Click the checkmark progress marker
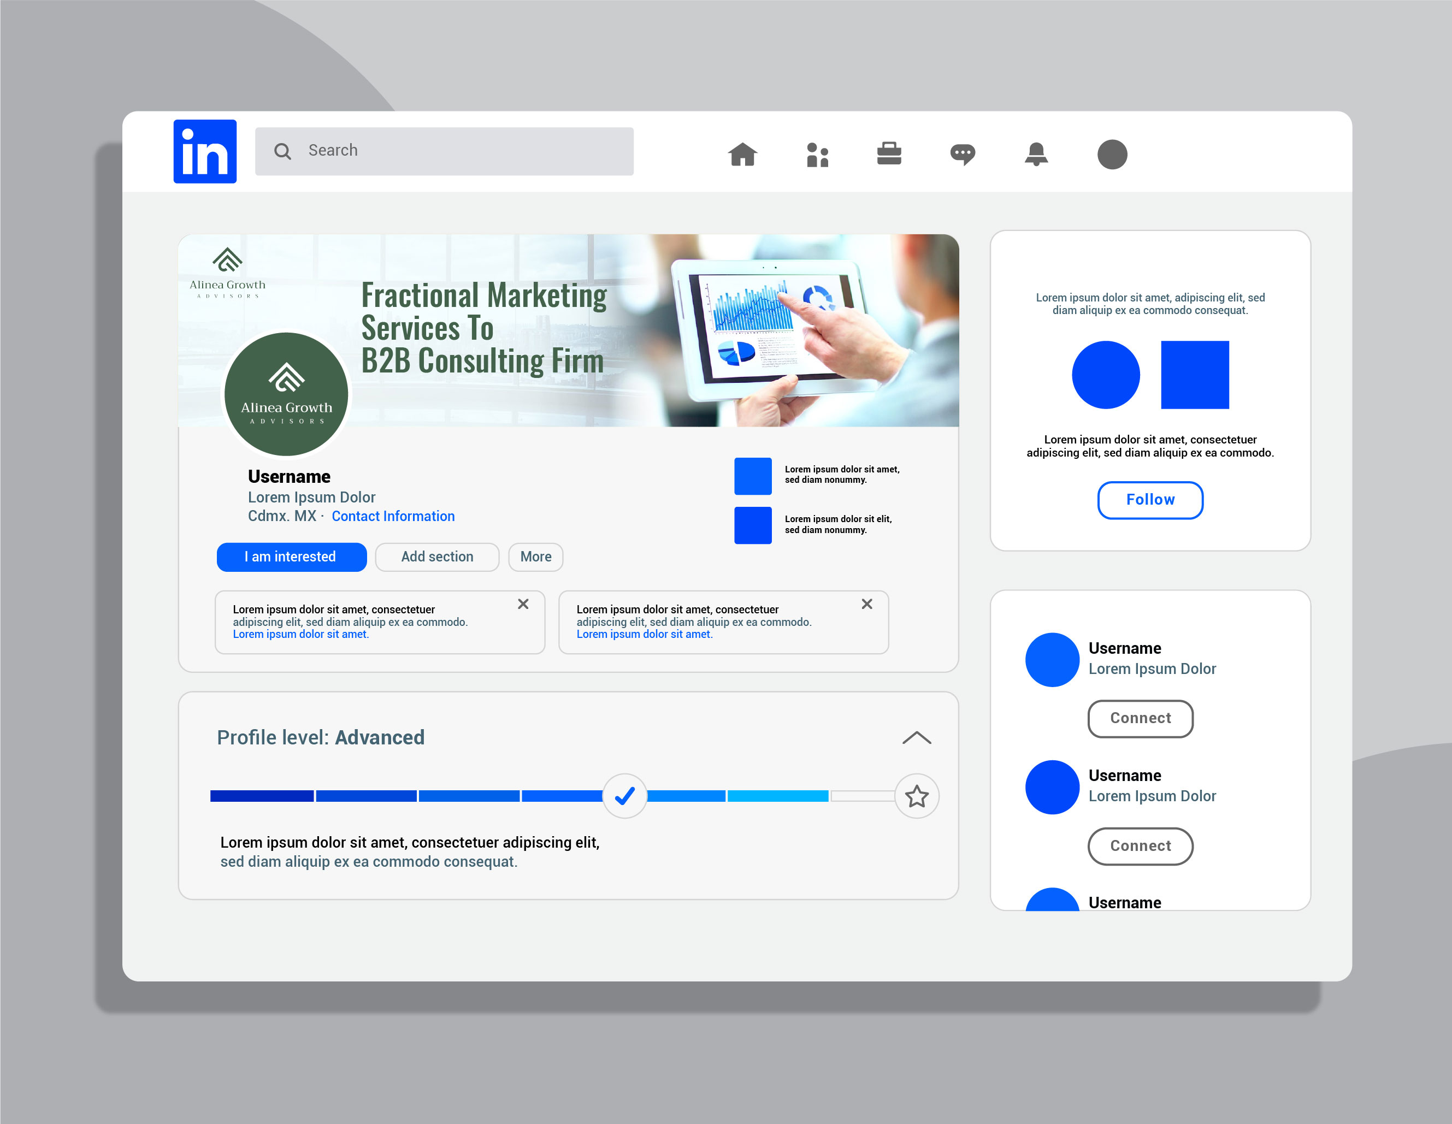 [624, 796]
